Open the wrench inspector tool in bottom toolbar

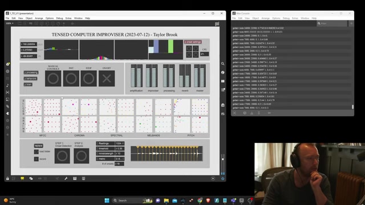click(66, 178)
